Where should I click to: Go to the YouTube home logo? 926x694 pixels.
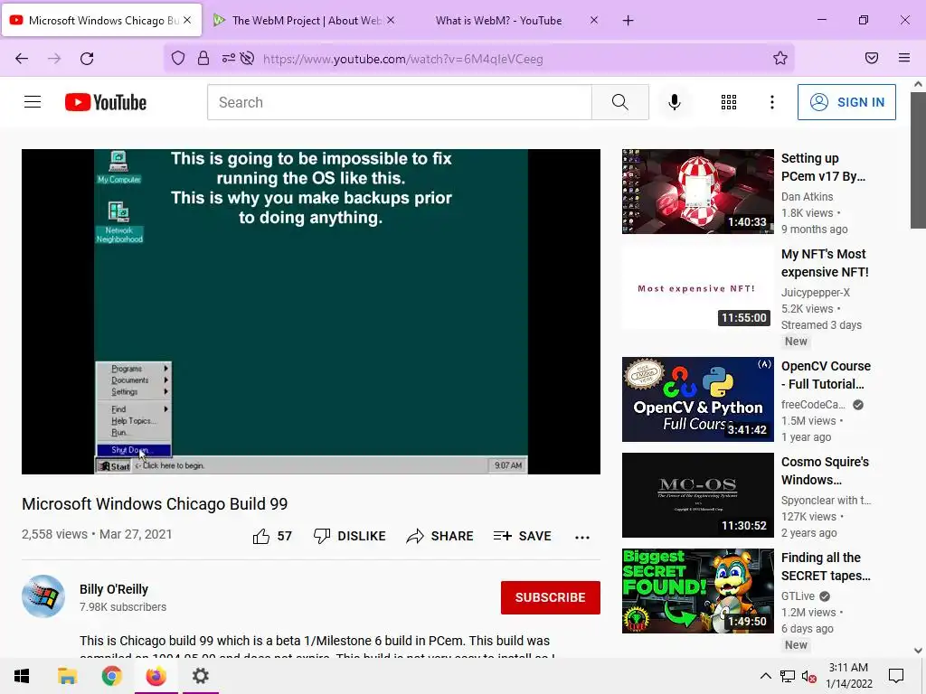pyautogui.click(x=106, y=102)
